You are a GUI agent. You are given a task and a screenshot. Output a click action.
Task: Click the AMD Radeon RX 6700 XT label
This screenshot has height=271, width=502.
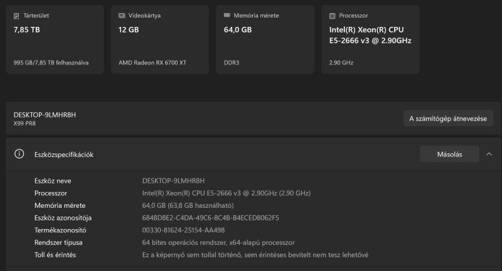(152, 63)
